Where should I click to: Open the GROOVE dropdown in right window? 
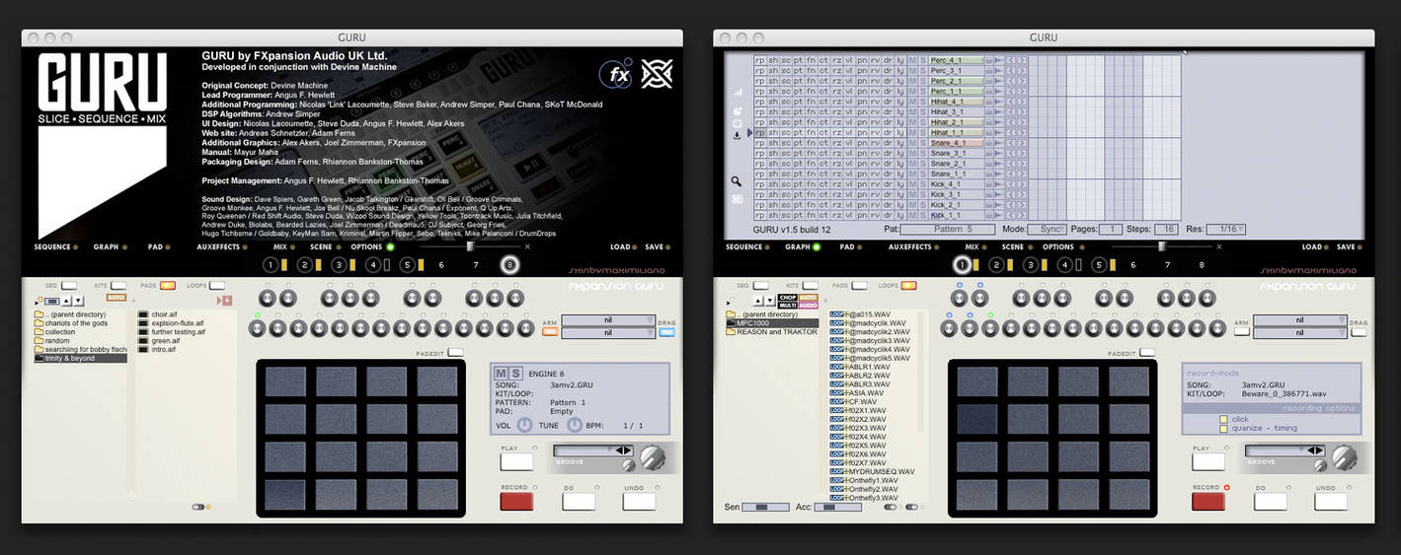[1284, 451]
